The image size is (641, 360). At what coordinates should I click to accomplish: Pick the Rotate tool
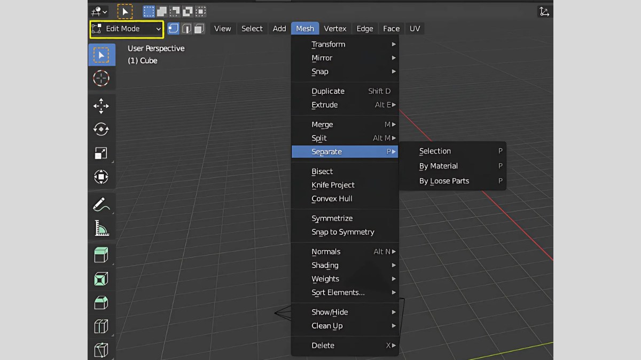pyautogui.click(x=101, y=130)
